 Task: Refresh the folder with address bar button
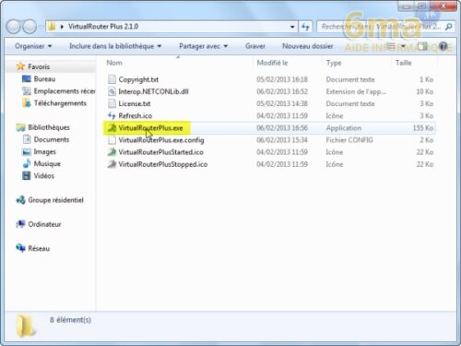pos(305,27)
